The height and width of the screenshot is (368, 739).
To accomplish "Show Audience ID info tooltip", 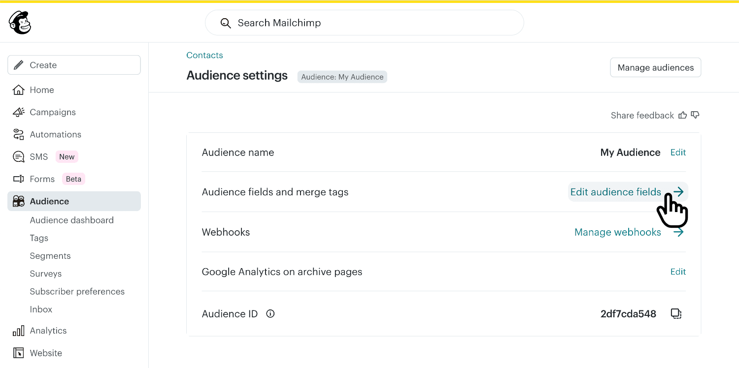I will pyautogui.click(x=270, y=314).
